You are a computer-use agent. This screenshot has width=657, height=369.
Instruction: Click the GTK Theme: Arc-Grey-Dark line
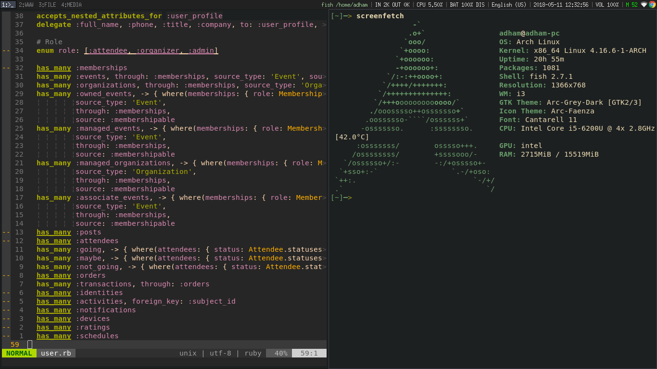coord(570,102)
